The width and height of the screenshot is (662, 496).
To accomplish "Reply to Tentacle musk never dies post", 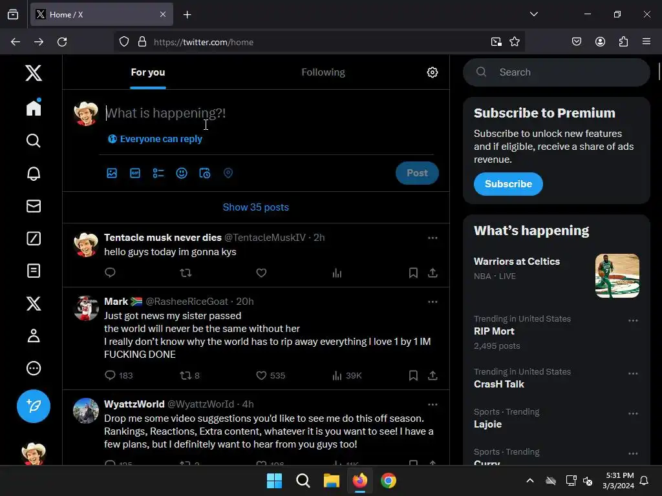I will coord(110,273).
